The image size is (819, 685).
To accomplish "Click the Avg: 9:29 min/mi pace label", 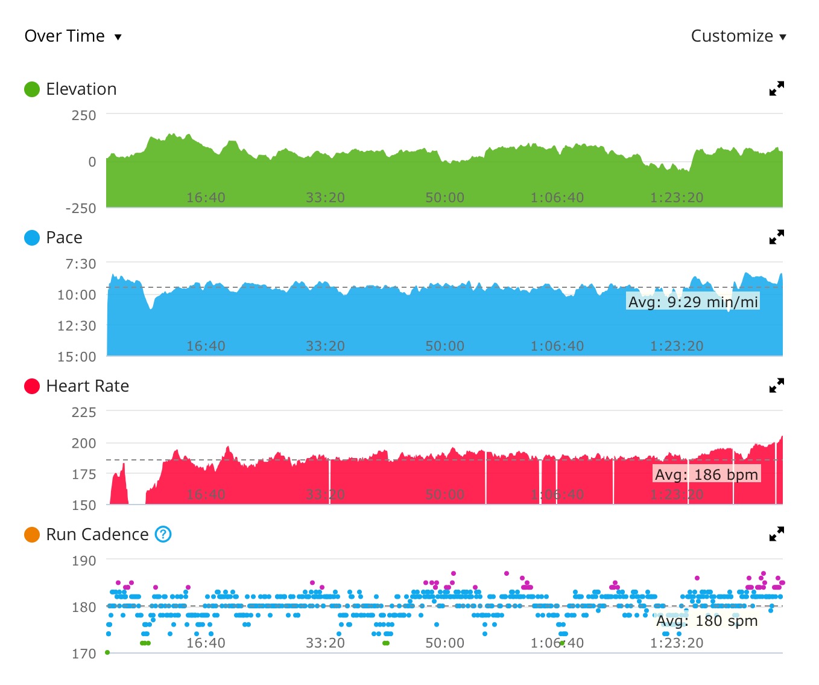I will (693, 302).
